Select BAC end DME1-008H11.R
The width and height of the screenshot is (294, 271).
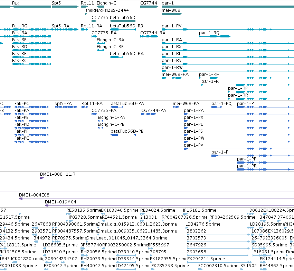42,178
